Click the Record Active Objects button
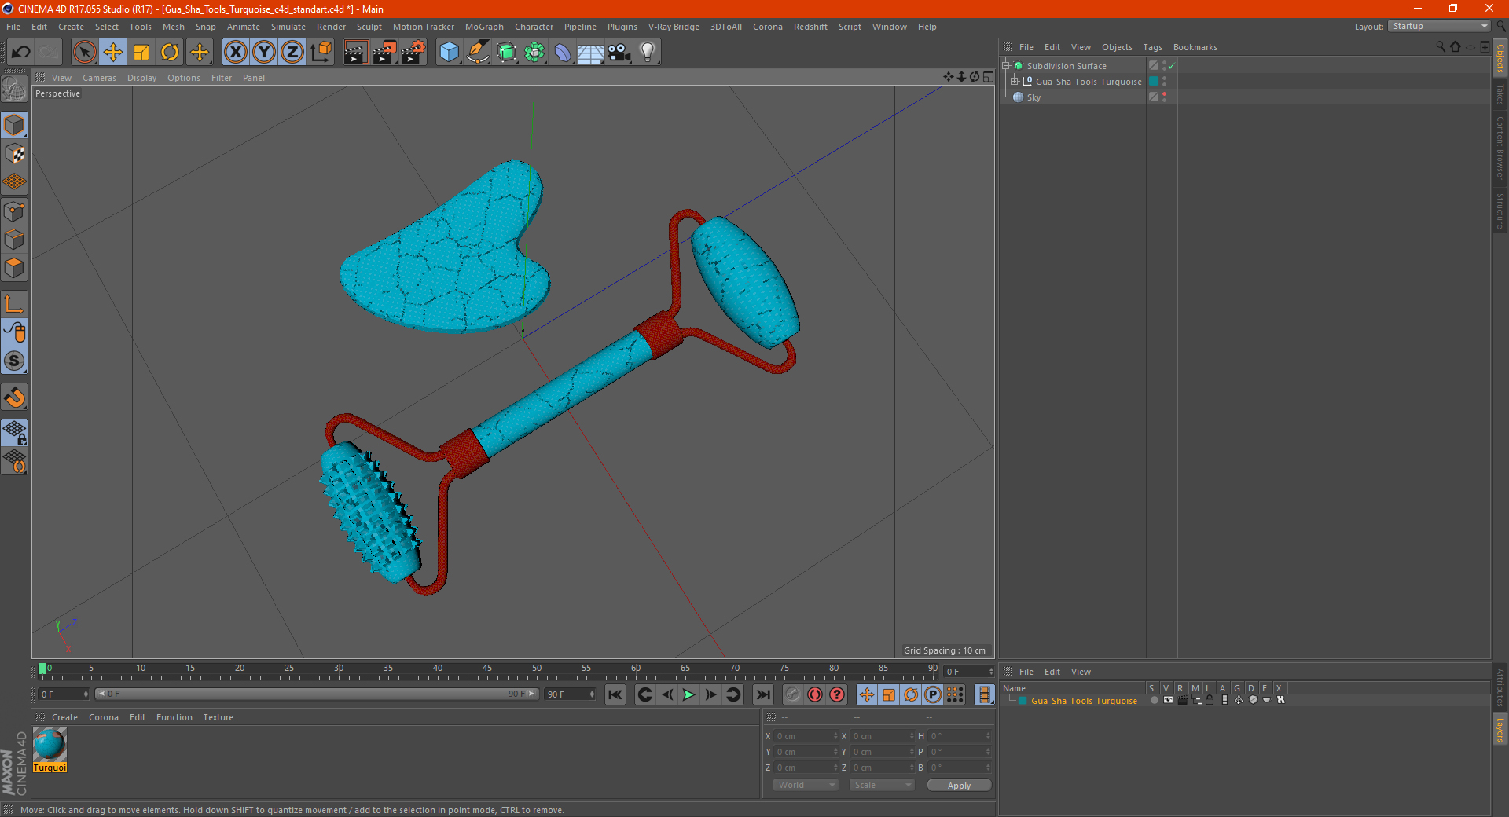1509x817 pixels. pyautogui.click(x=792, y=694)
